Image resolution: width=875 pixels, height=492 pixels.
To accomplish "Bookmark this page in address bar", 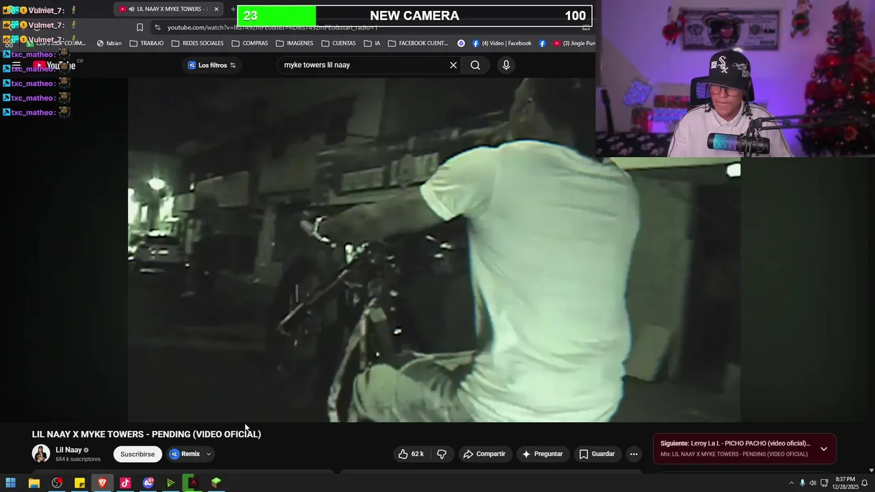I will 139,27.
